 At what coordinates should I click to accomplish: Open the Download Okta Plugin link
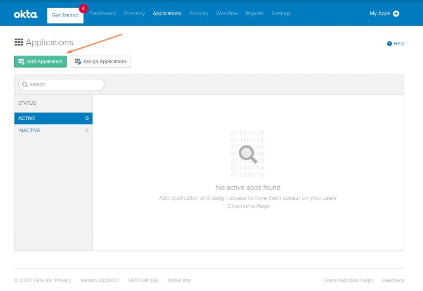coord(348,280)
